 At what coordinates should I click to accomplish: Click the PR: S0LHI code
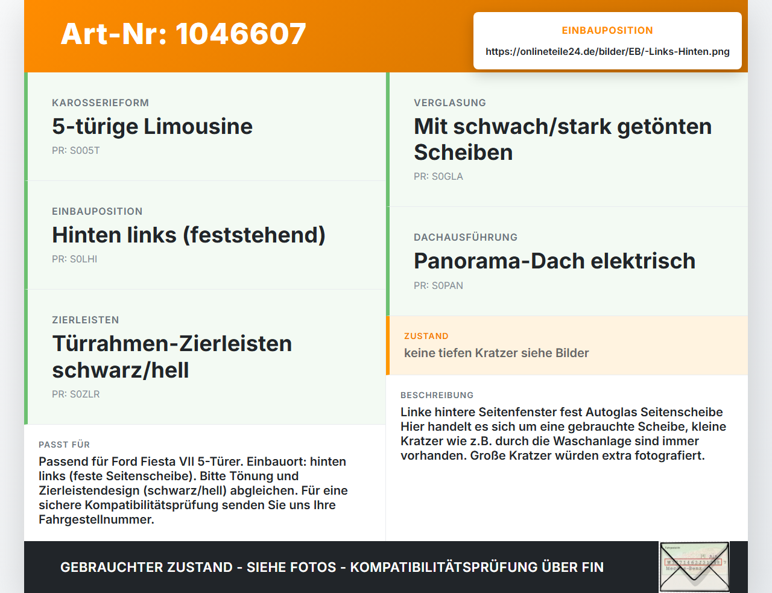coord(75,259)
